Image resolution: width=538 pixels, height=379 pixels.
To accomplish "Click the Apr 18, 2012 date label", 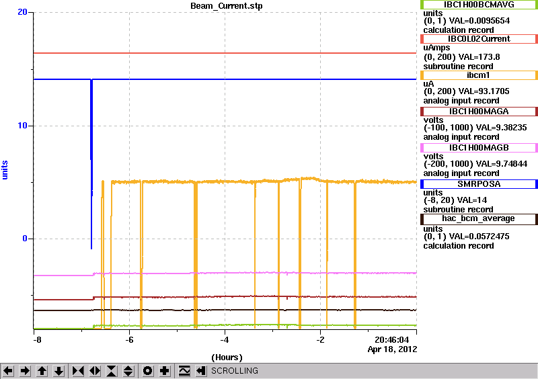I will 392,349.
